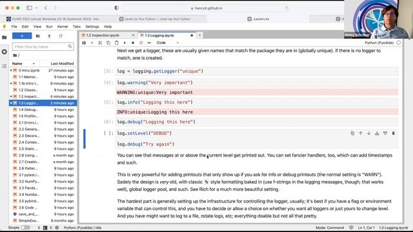413x232 pixels.
Task: Click the henryiii.github.io address bar
Action: point(206,8)
